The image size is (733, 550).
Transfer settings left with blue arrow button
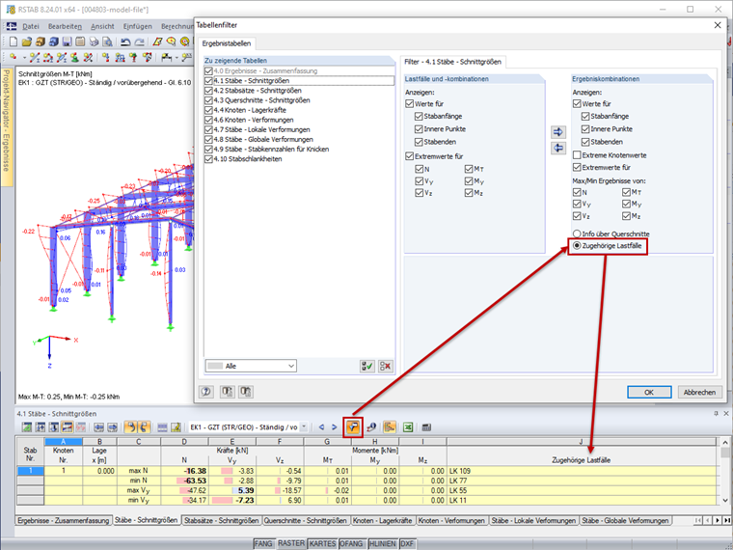558,149
